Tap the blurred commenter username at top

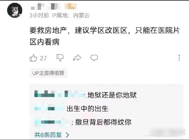[46, 7]
